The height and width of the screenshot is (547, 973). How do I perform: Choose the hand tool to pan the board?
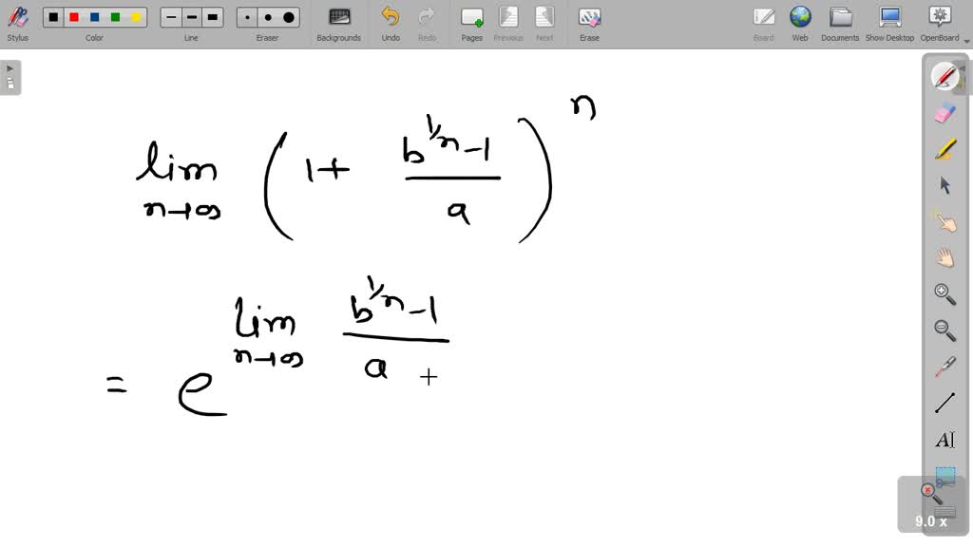click(945, 256)
